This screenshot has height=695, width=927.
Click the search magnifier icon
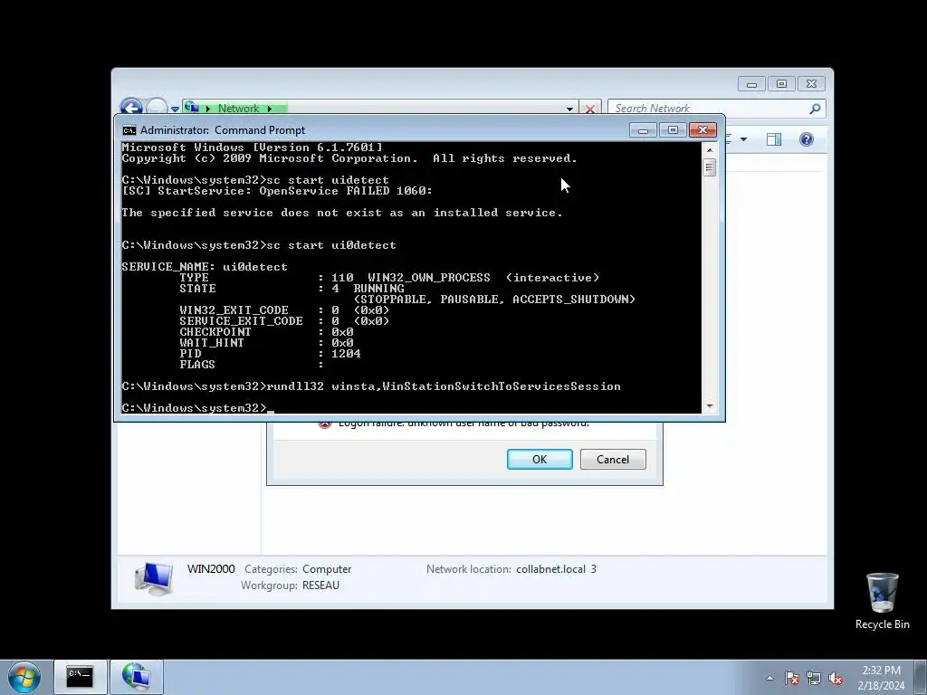816,109
